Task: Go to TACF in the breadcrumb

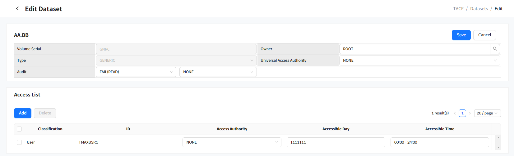Action: 458,9
